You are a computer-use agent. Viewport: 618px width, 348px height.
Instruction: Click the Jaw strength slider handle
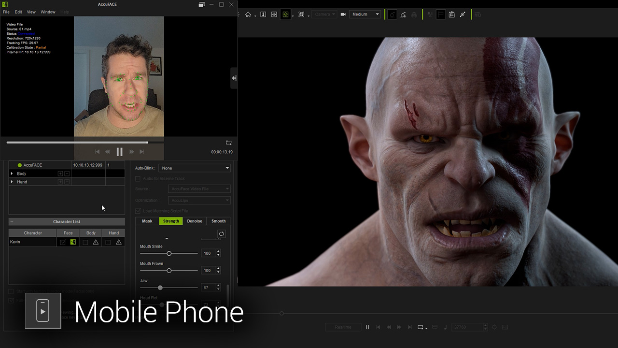click(x=160, y=288)
